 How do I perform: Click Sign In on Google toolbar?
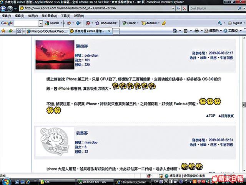pos(235,23)
